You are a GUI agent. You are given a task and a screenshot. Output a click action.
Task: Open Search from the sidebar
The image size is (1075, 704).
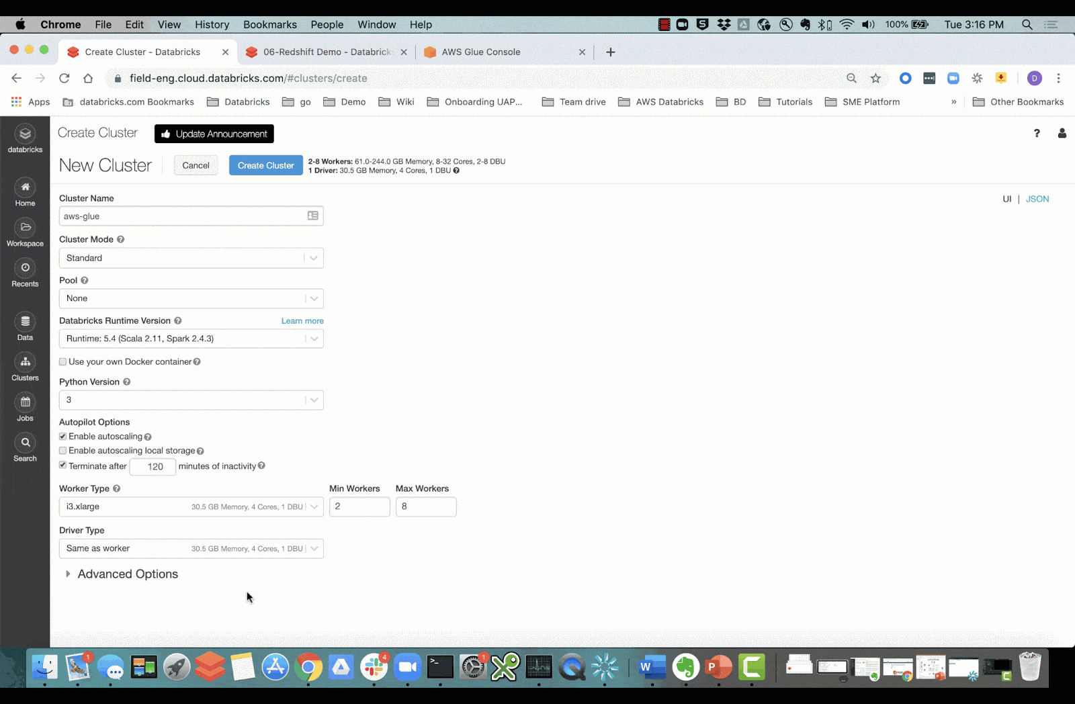(x=25, y=448)
